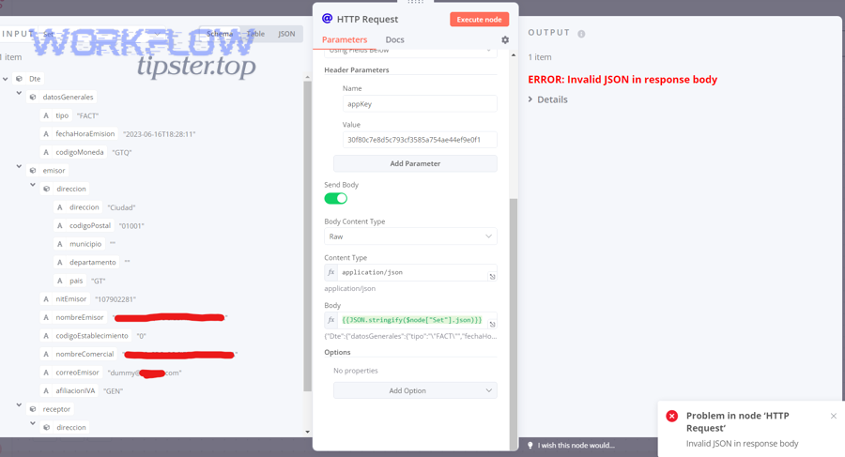Collapse the receptor node
This screenshot has width=845, height=457.
click(x=19, y=404)
